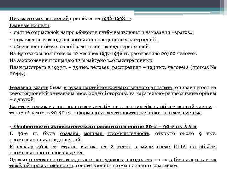
Task: Click the line starting "На захоронении площадью 12 м"
Action: pos(81,60)
